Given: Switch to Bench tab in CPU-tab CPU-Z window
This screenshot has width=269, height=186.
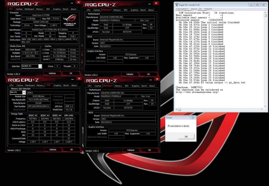Looking at the screenshot, I should [x=66, y=9].
